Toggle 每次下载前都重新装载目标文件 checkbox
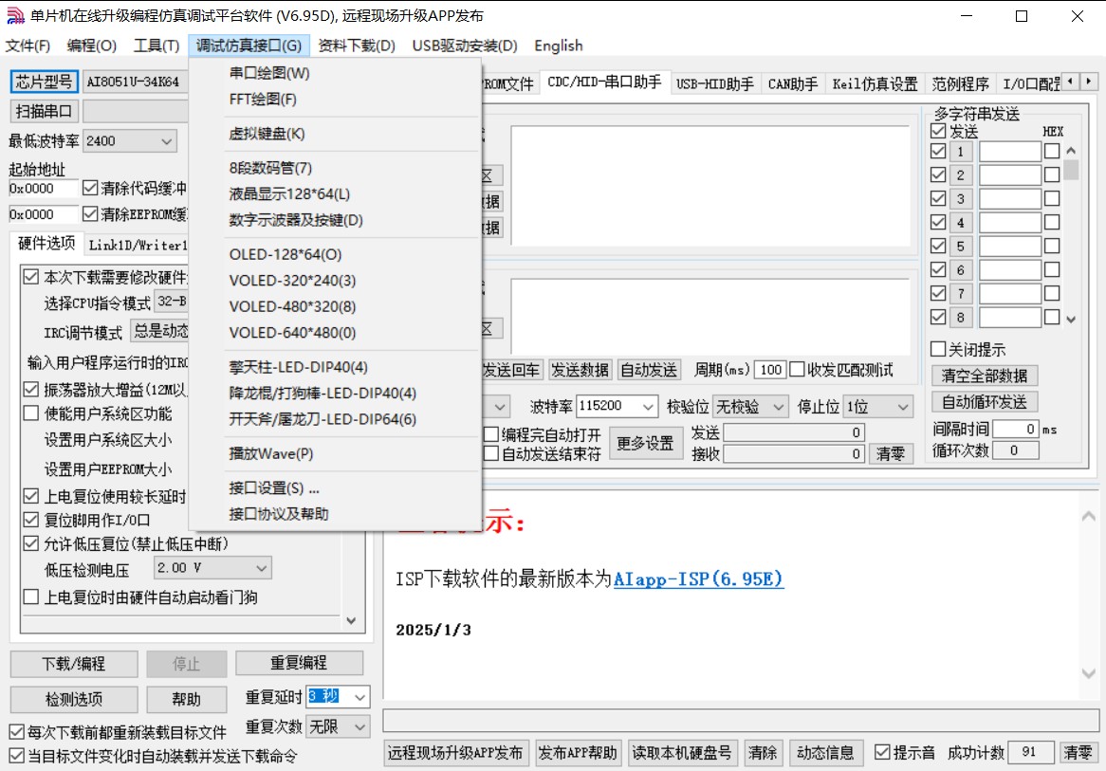 pos(17,731)
